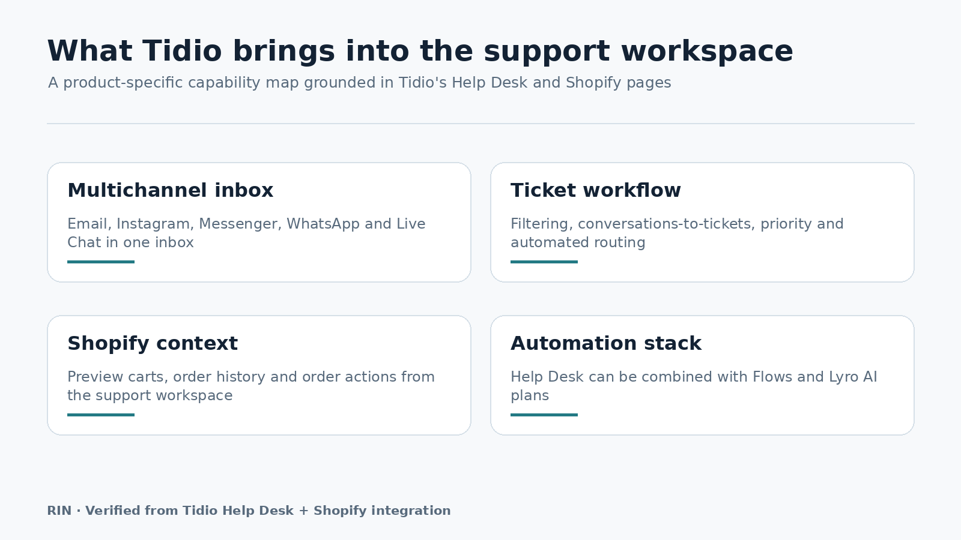Click the Ticket workflow heading

595,190
